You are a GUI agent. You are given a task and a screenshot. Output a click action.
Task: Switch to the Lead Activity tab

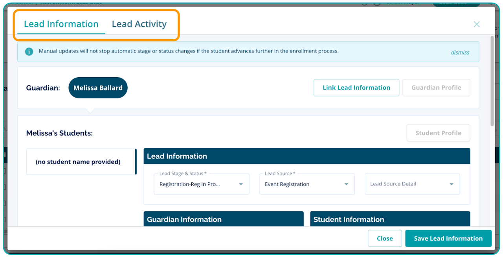tap(139, 24)
